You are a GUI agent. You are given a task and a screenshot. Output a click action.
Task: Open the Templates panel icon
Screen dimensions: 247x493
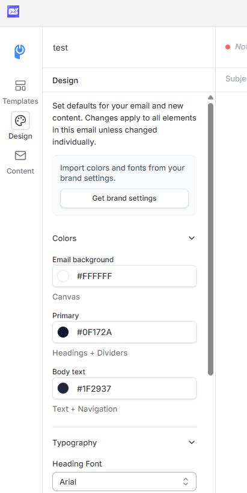(x=20, y=86)
